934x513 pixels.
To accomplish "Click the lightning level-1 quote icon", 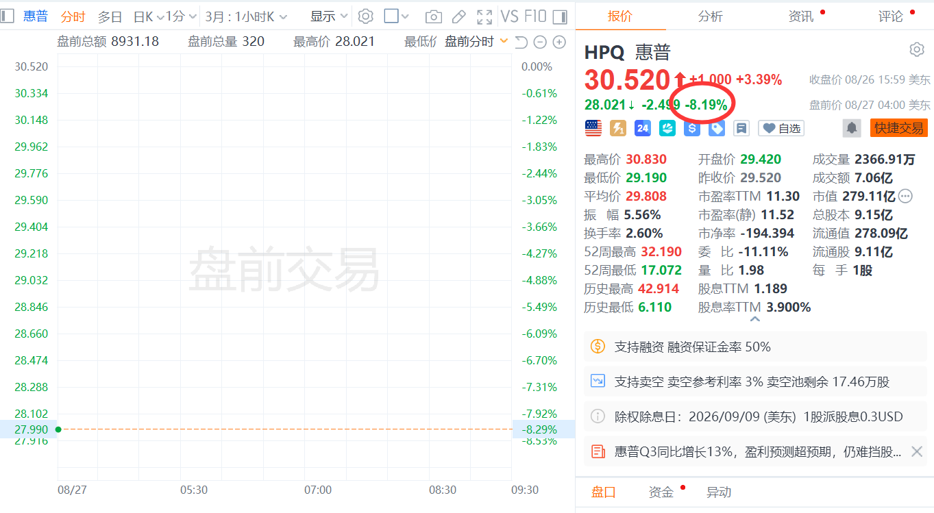I will pos(617,128).
